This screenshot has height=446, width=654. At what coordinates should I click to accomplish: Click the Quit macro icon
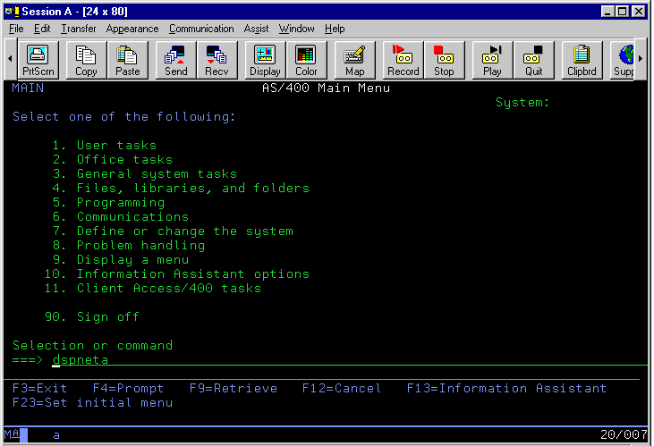[533, 60]
